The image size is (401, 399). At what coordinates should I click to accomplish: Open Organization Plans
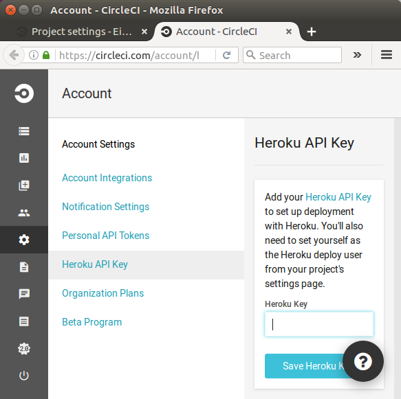[x=102, y=293]
